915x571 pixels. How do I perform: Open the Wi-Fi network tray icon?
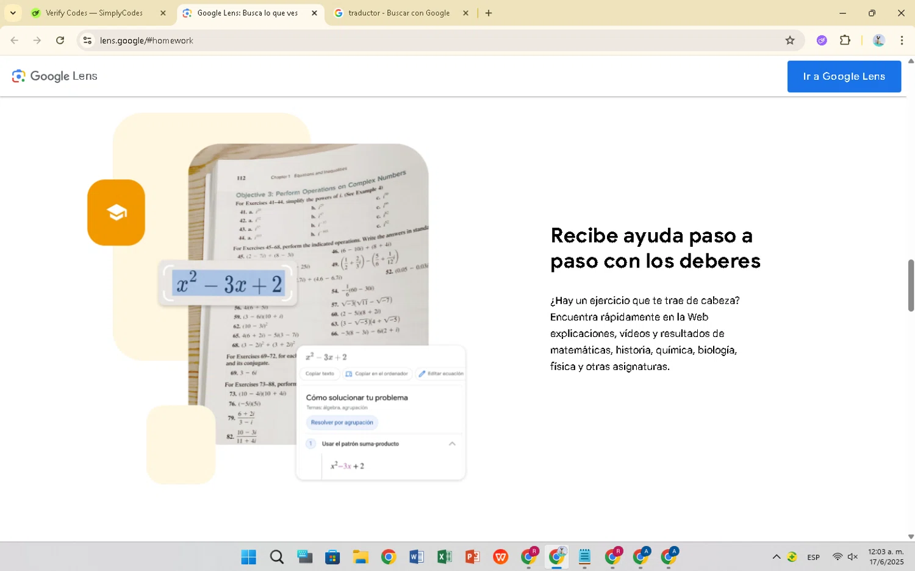pyautogui.click(x=838, y=557)
